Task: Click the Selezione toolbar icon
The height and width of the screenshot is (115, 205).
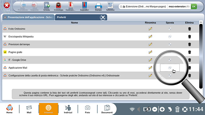Action: [110, 7]
